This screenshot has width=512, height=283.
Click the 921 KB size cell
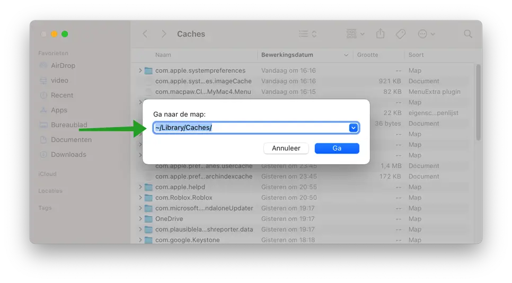(390, 81)
